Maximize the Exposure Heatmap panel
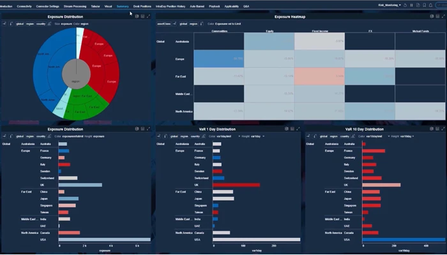This screenshot has height=255, width=447. [x=443, y=17]
